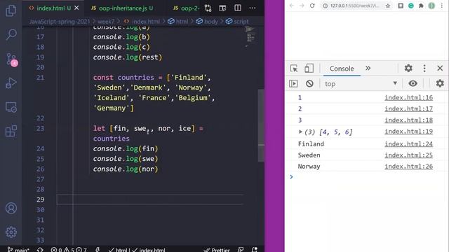This screenshot has width=449, height=252.
Task: Open Source Control view with pending badge
Action: click(11, 59)
